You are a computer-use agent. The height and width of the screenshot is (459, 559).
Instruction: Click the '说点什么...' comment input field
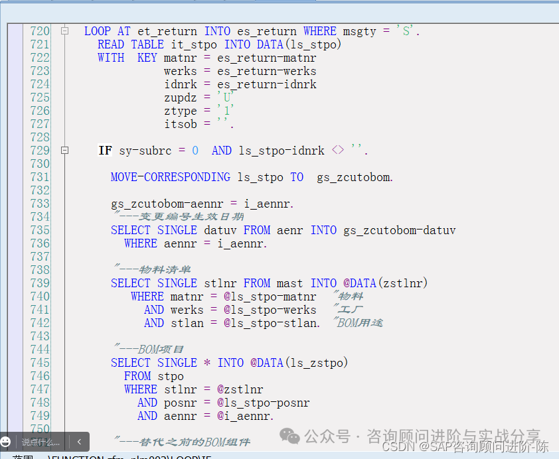(40, 442)
